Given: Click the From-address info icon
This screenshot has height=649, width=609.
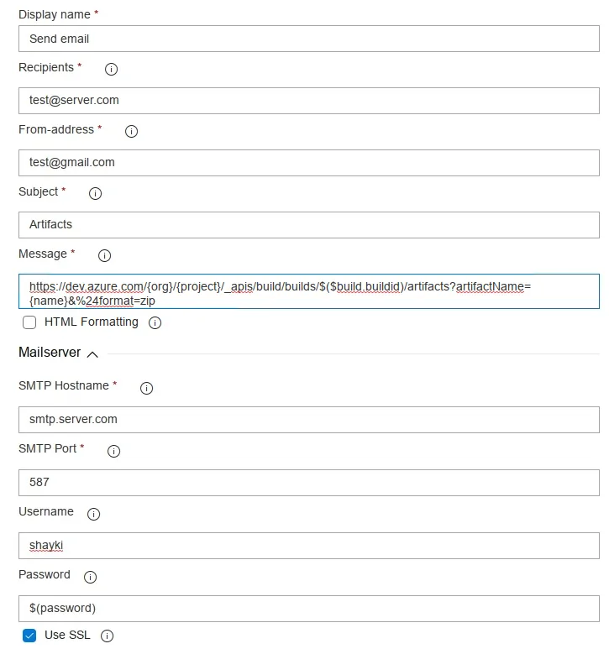Looking at the screenshot, I should tap(131, 131).
